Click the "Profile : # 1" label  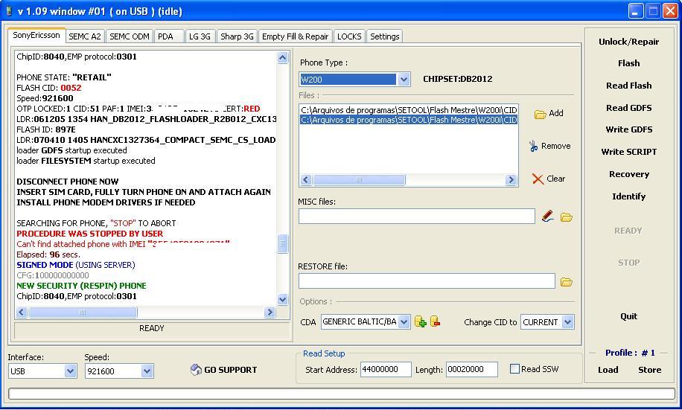point(630,353)
